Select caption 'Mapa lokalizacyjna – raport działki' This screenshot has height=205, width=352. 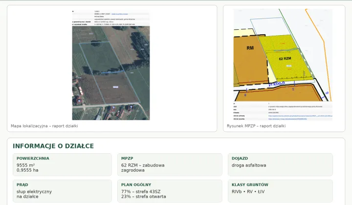[x=44, y=126]
